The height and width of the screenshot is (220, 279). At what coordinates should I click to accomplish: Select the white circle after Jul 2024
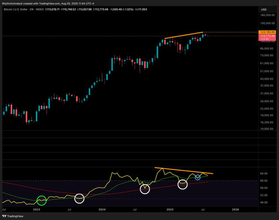(145, 189)
